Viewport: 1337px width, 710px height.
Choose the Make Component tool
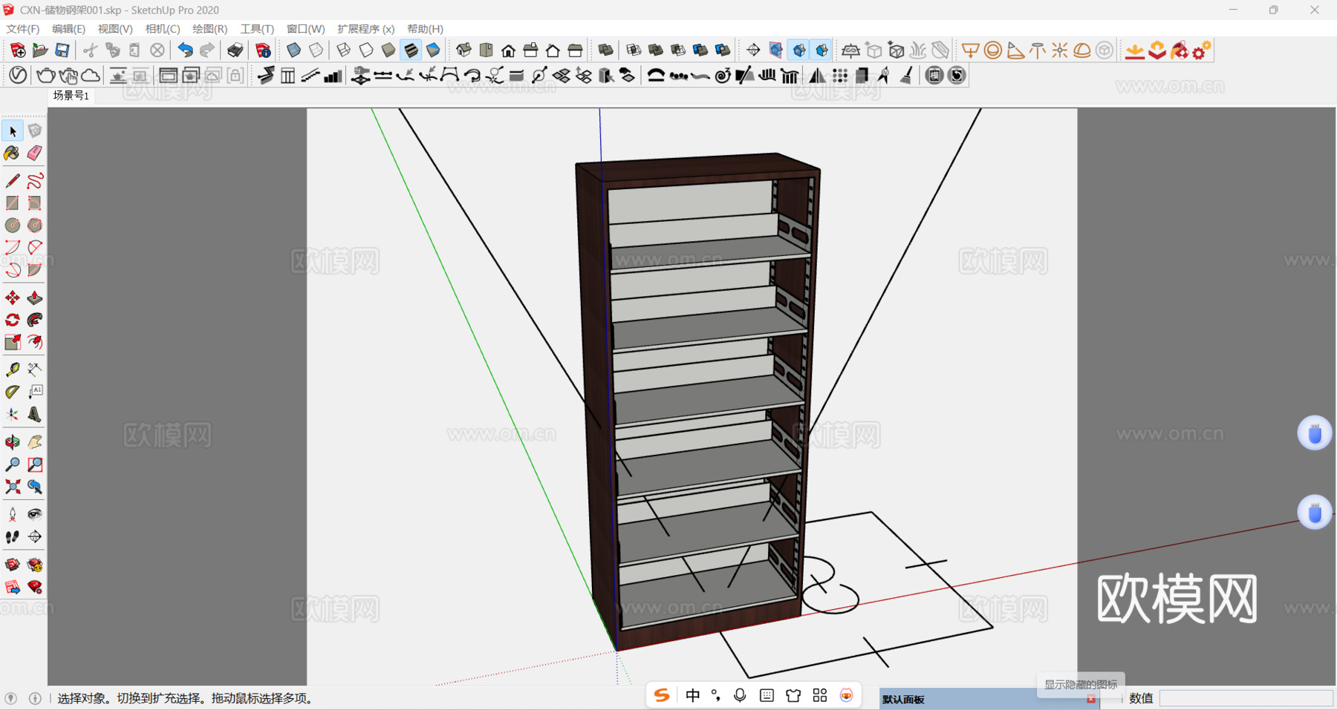(35, 131)
